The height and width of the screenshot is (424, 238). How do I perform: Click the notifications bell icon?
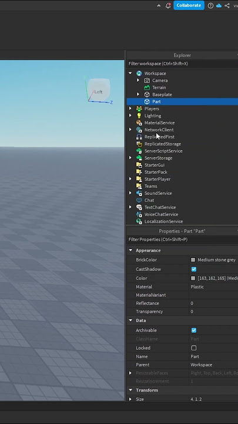[168, 6]
